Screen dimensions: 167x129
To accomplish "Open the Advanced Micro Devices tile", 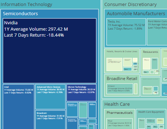I will click(x=50, y=97).
